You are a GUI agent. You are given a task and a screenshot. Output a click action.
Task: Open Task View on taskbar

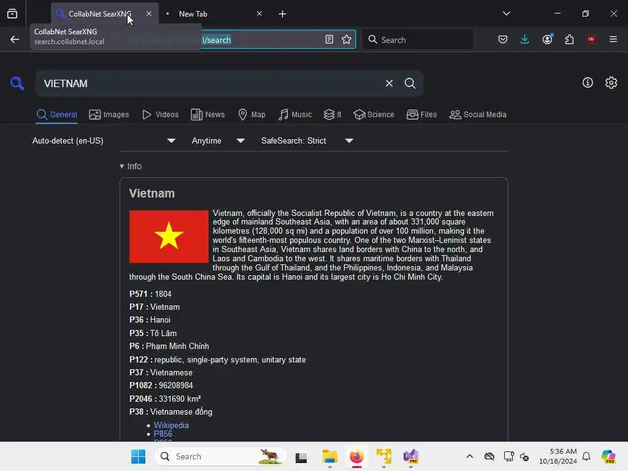tap(301, 457)
